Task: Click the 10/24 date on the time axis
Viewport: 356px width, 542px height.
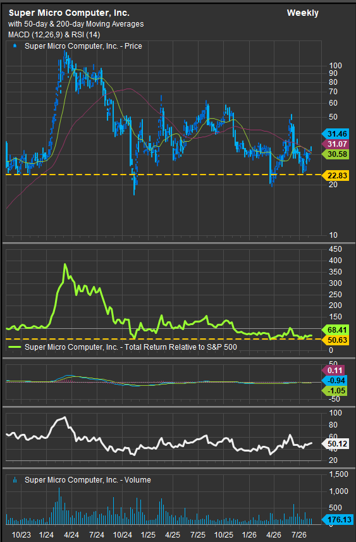Action: (122, 535)
